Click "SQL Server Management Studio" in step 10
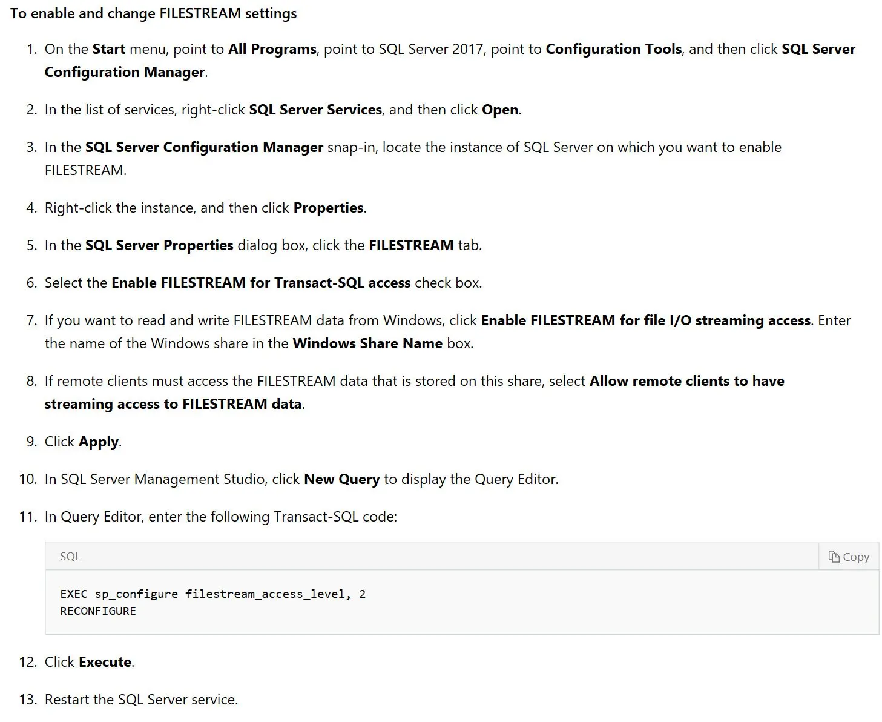Image resolution: width=882 pixels, height=722 pixels. 163,479
